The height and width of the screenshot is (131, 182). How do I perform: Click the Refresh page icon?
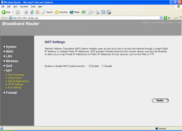point(32,12)
